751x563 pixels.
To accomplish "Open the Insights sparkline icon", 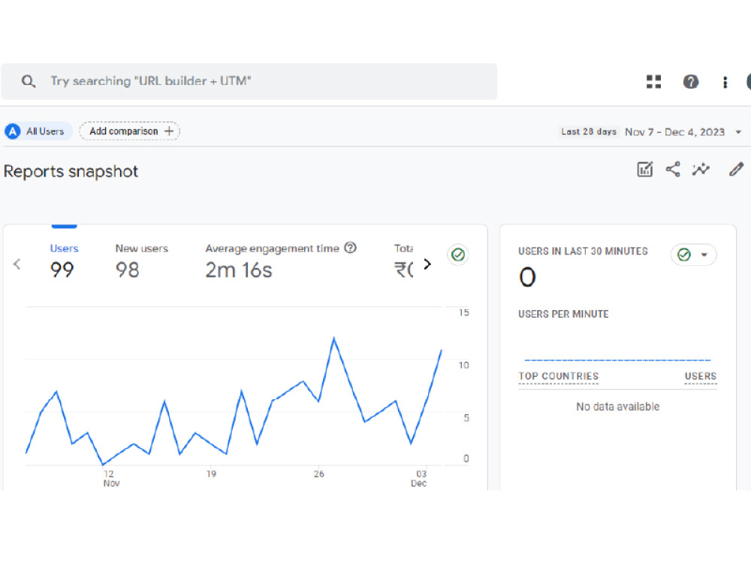I will (701, 169).
